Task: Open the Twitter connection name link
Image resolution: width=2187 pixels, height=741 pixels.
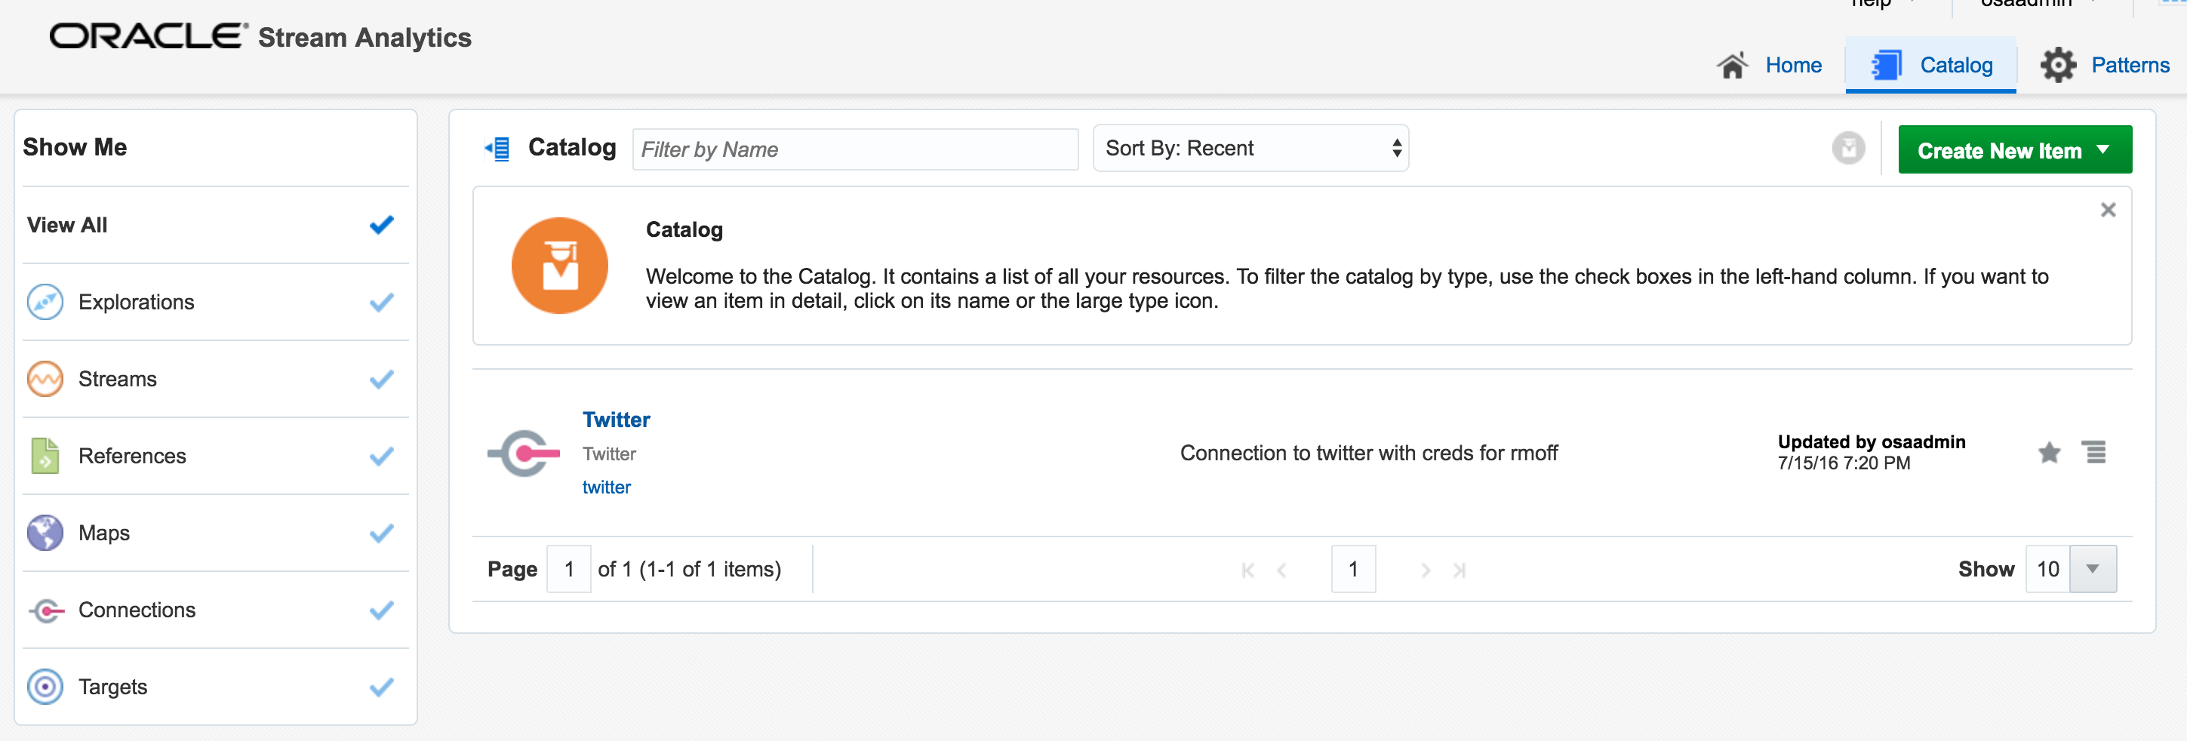Action: point(616,420)
